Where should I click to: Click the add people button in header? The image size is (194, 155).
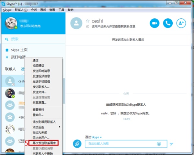click(x=181, y=23)
